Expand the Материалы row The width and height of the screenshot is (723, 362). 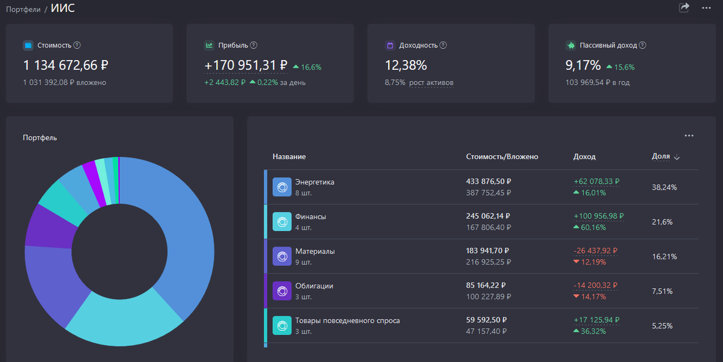coord(481,257)
